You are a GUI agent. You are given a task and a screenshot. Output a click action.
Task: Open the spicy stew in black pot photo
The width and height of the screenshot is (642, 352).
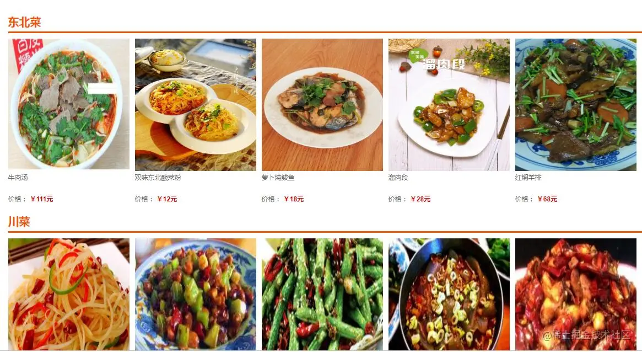[449, 294]
